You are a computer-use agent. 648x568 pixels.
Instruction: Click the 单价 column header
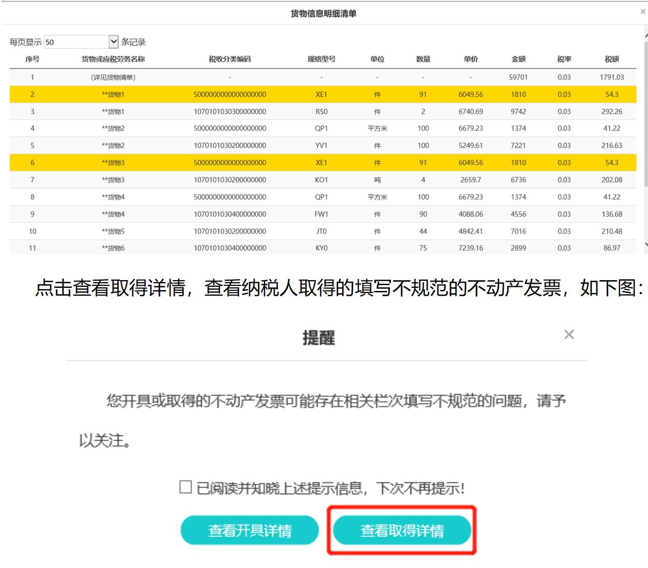470,59
